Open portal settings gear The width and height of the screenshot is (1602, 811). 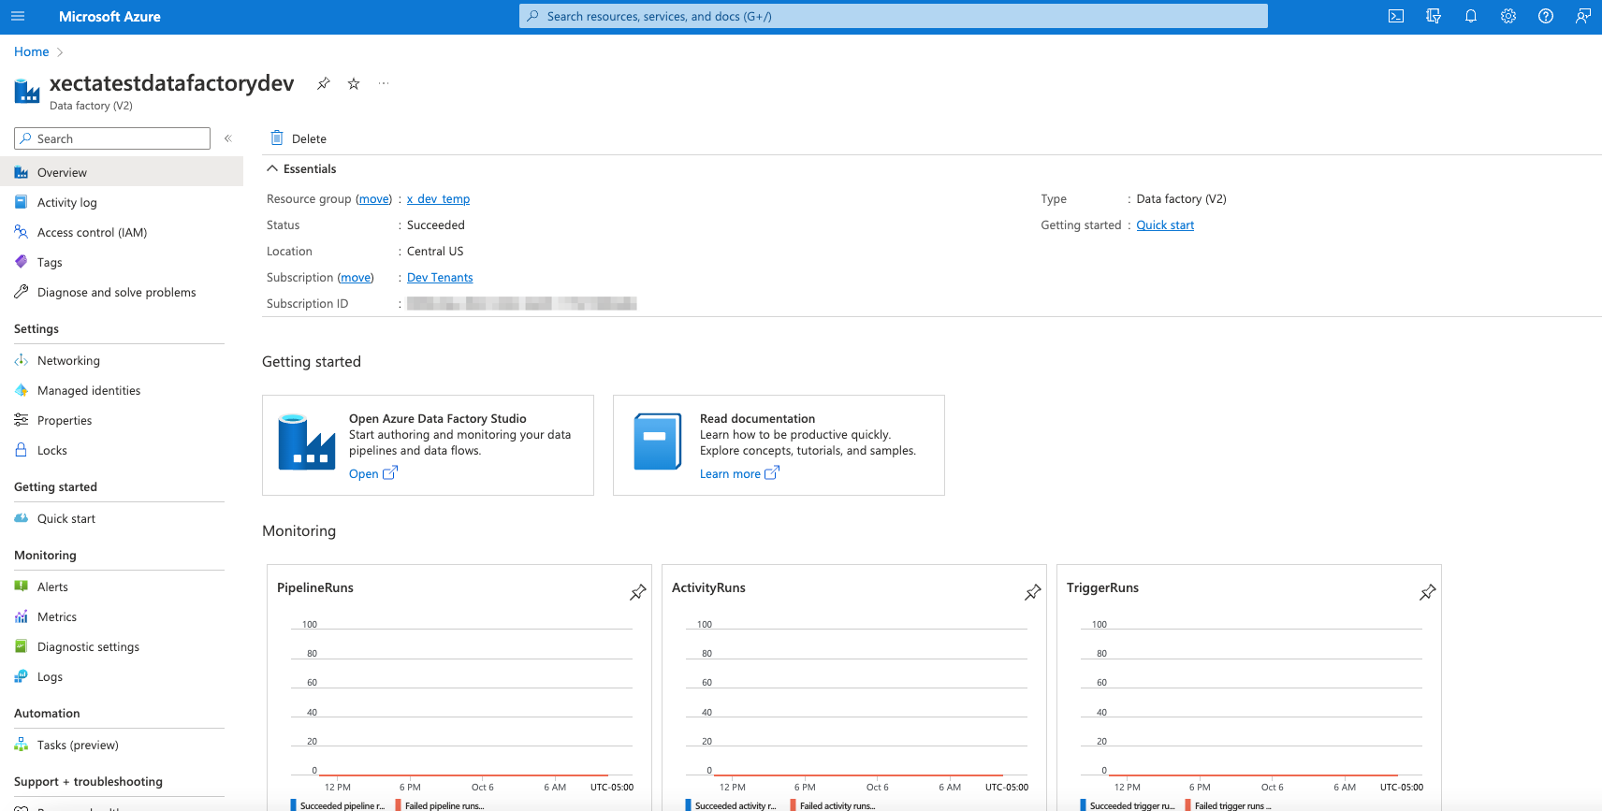[x=1508, y=16]
